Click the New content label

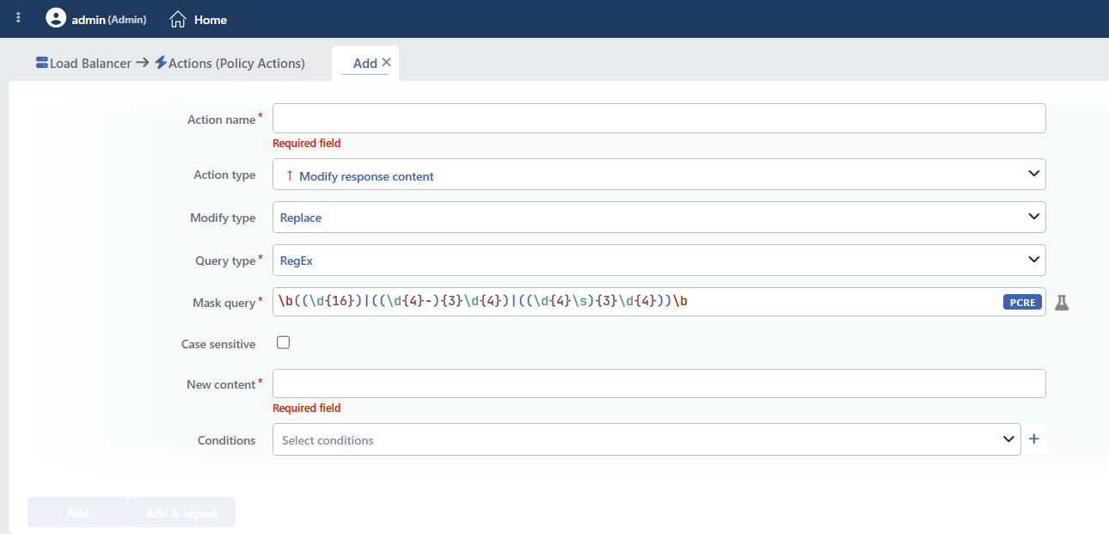click(221, 384)
